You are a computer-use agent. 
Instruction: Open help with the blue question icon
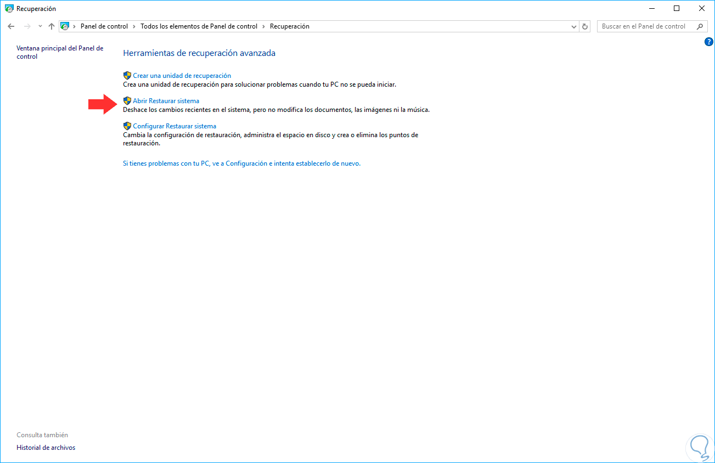(x=708, y=42)
